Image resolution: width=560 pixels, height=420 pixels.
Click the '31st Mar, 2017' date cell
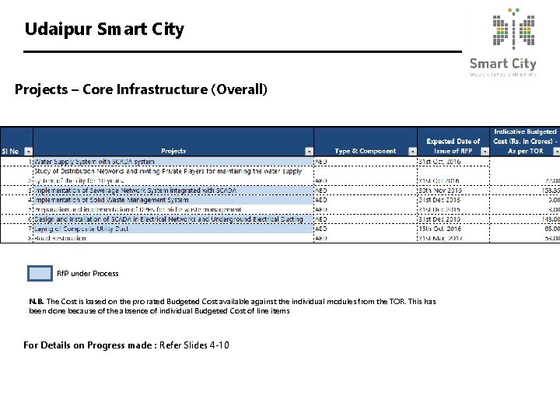click(453, 238)
